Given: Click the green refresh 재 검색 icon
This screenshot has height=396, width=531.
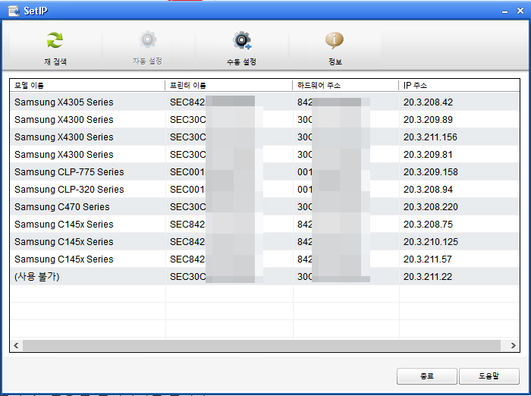Looking at the screenshot, I should (55, 40).
